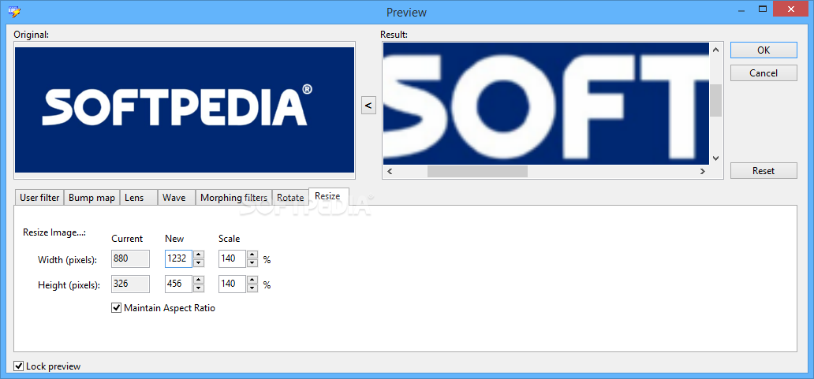814x379 pixels.
Task: Increase new height with up spinner
Action: tap(199, 280)
